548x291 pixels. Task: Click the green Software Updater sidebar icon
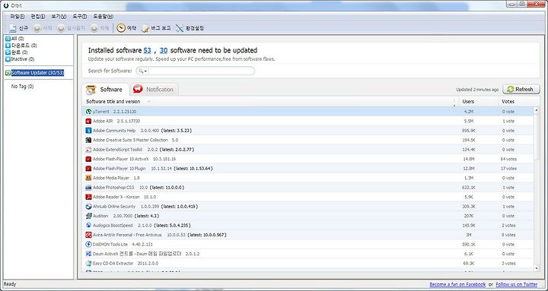click(x=8, y=73)
